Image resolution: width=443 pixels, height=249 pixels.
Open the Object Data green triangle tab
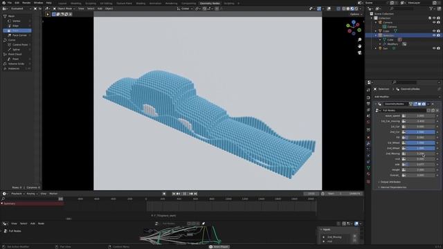point(368,167)
